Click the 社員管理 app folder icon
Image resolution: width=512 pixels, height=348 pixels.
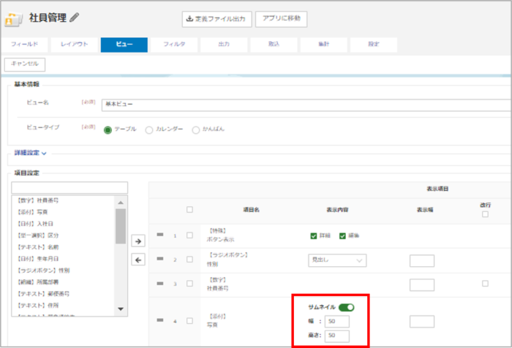[x=13, y=20]
